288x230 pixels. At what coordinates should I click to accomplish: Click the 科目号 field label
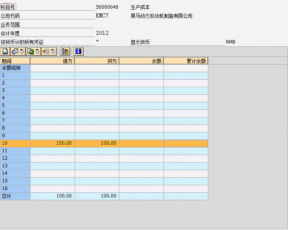click(x=8, y=8)
